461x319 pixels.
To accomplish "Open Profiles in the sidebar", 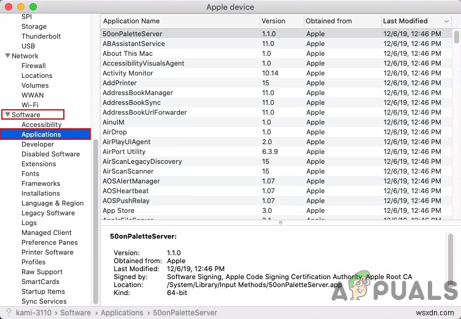I will point(34,262).
